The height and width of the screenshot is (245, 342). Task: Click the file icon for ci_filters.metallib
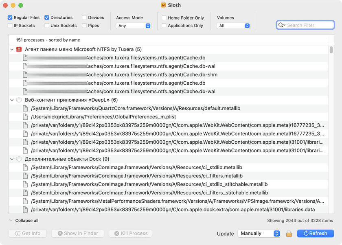[25, 176]
